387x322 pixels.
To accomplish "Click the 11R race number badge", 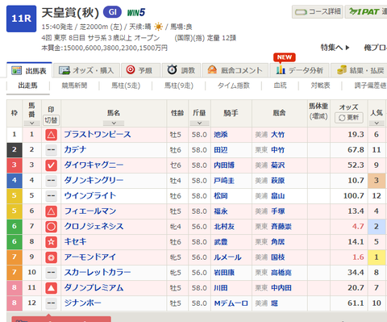I will pyautogui.click(x=21, y=19).
